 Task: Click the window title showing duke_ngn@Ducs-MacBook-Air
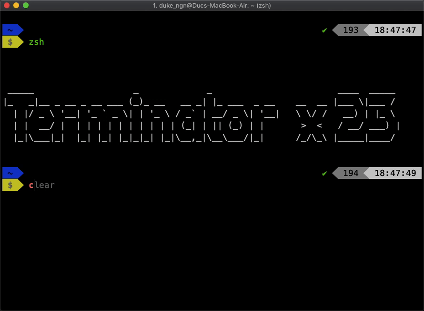click(212, 5)
